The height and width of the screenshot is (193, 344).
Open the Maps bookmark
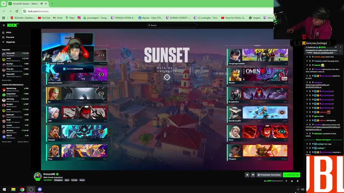[x=70, y=18]
